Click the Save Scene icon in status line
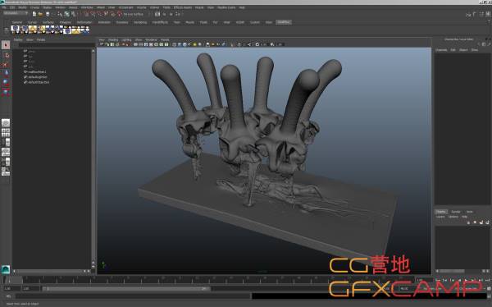This screenshot has width=492, height=307. 48,14
